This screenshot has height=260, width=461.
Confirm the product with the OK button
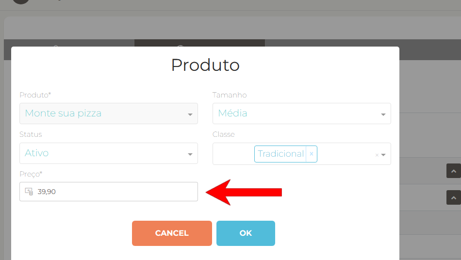(x=246, y=233)
